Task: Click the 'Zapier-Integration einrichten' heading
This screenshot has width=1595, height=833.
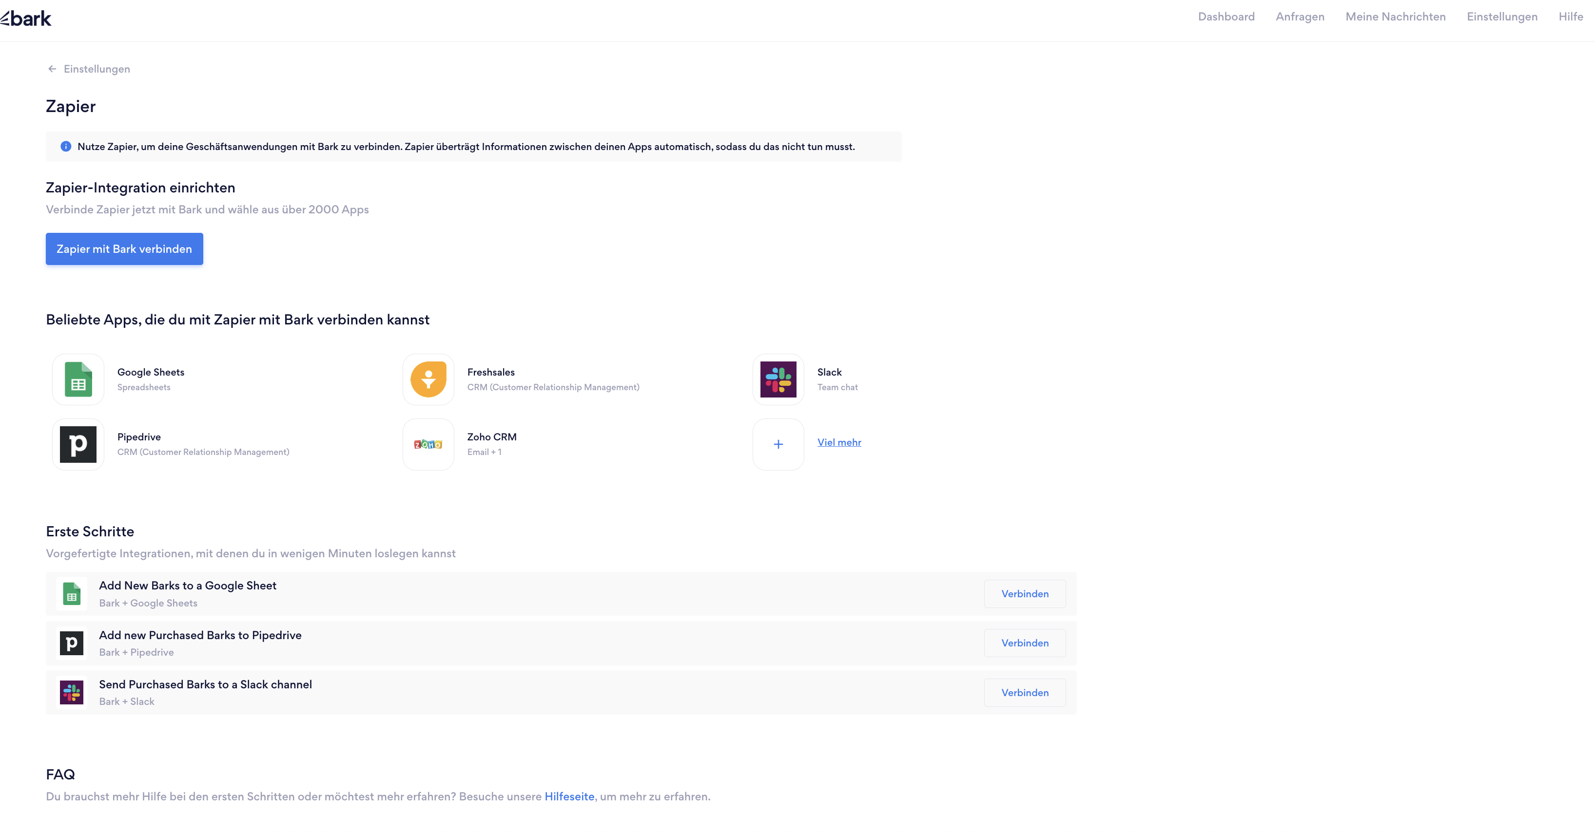Action: tap(140, 188)
